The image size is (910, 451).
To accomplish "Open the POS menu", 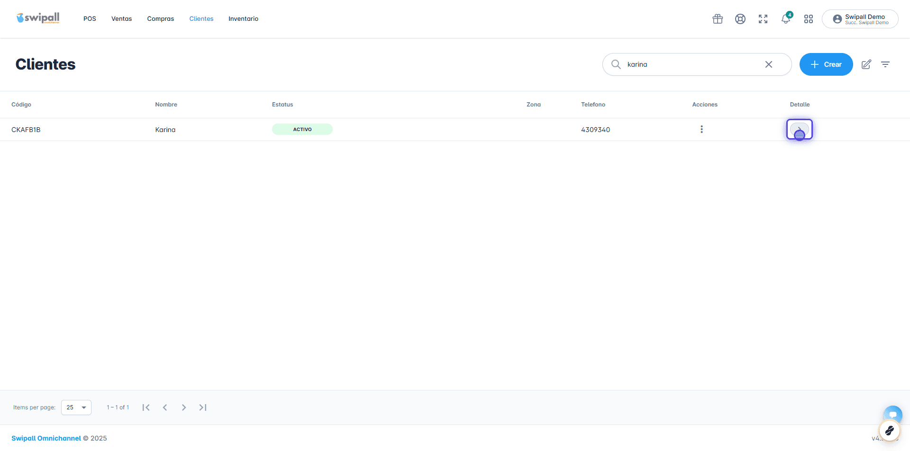I will click(90, 19).
